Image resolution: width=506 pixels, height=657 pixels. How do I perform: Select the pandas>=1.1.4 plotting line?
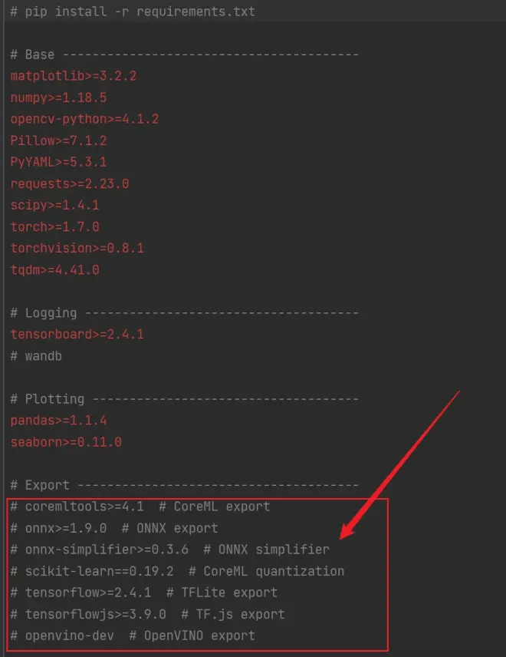coord(58,421)
